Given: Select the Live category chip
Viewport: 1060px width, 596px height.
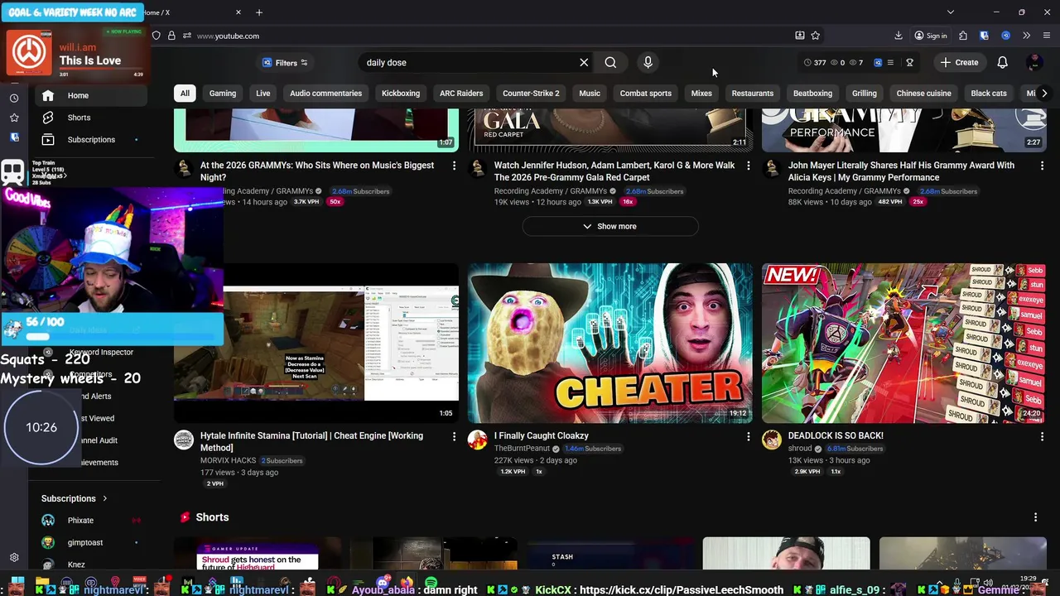Looking at the screenshot, I should click(263, 94).
